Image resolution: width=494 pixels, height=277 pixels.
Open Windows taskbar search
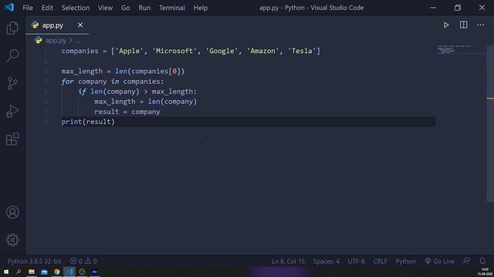click(x=19, y=272)
